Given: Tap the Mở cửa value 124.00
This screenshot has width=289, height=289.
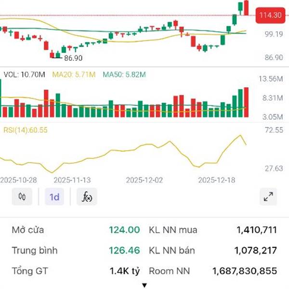Looking at the screenshot, I should [x=124, y=230].
